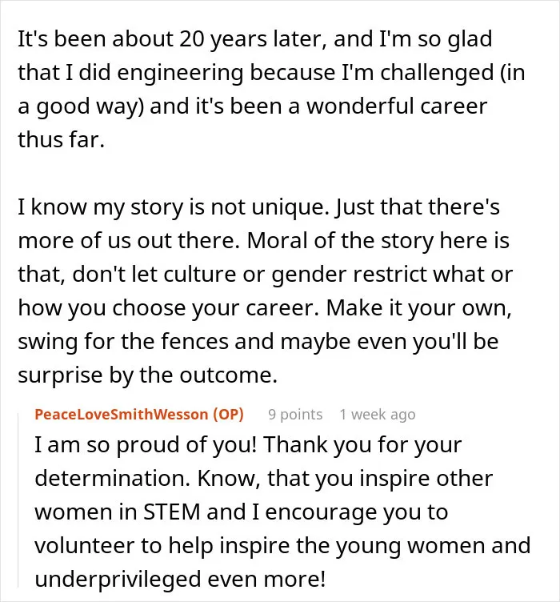
Task: Click the paragraph starting "It's been about 20 years"
Action: [271, 89]
